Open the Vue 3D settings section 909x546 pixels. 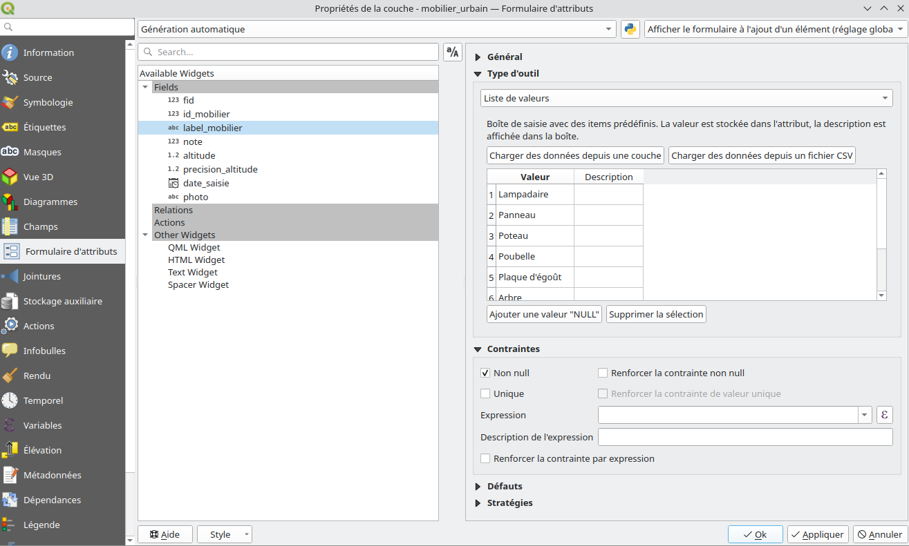pos(38,177)
